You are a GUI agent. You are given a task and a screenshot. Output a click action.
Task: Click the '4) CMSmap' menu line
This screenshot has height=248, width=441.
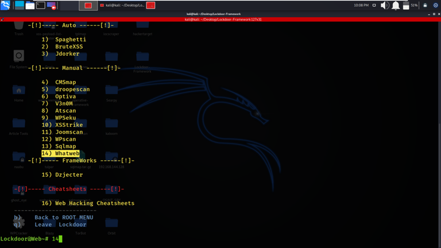point(59,82)
